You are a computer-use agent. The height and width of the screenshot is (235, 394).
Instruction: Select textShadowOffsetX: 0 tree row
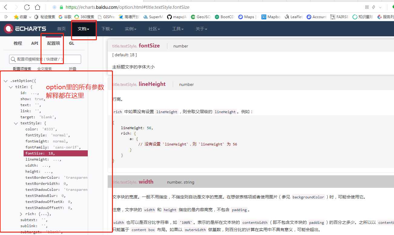(49, 202)
